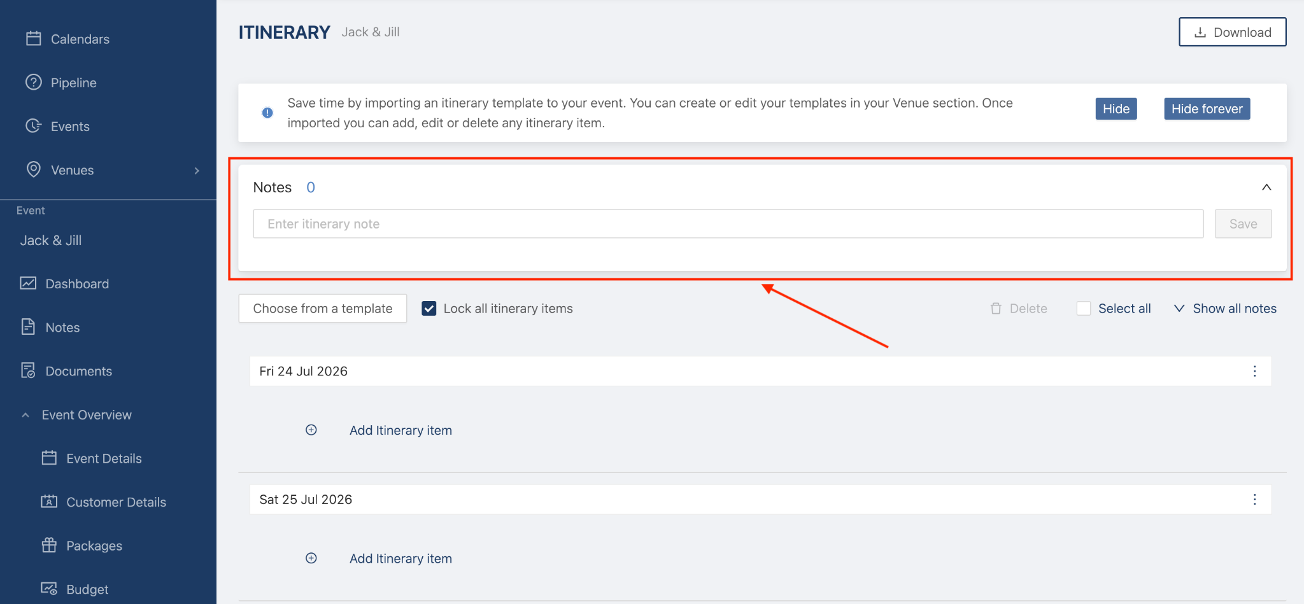Uncheck Lock all itinerary items checkbox
1304x604 pixels.
[429, 309]
